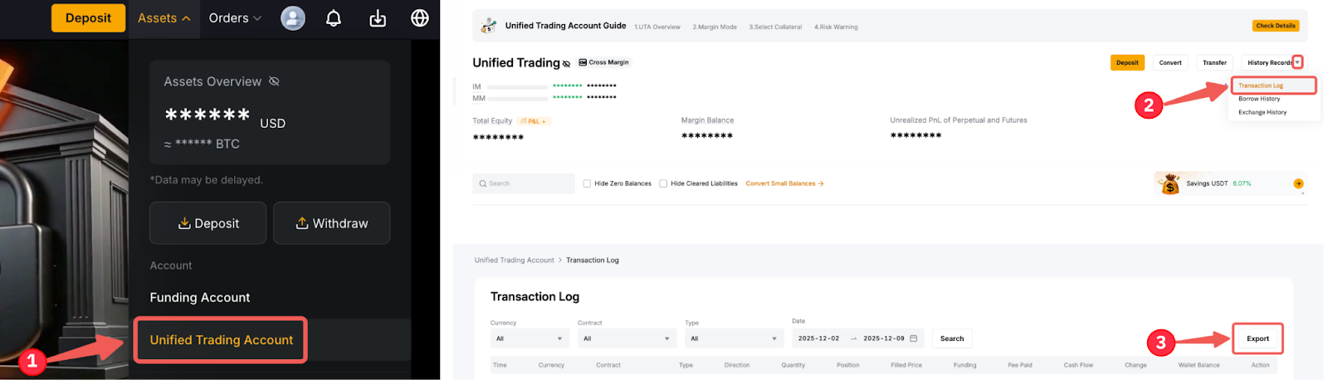Open the user profile avatar
1328x380 pixels.
(293, 18)
